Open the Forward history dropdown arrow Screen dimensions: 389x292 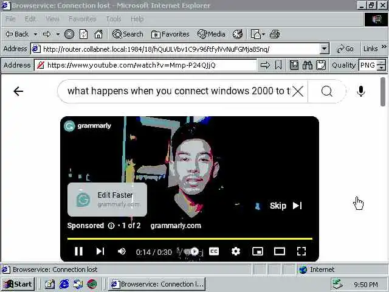pos(58,34)
